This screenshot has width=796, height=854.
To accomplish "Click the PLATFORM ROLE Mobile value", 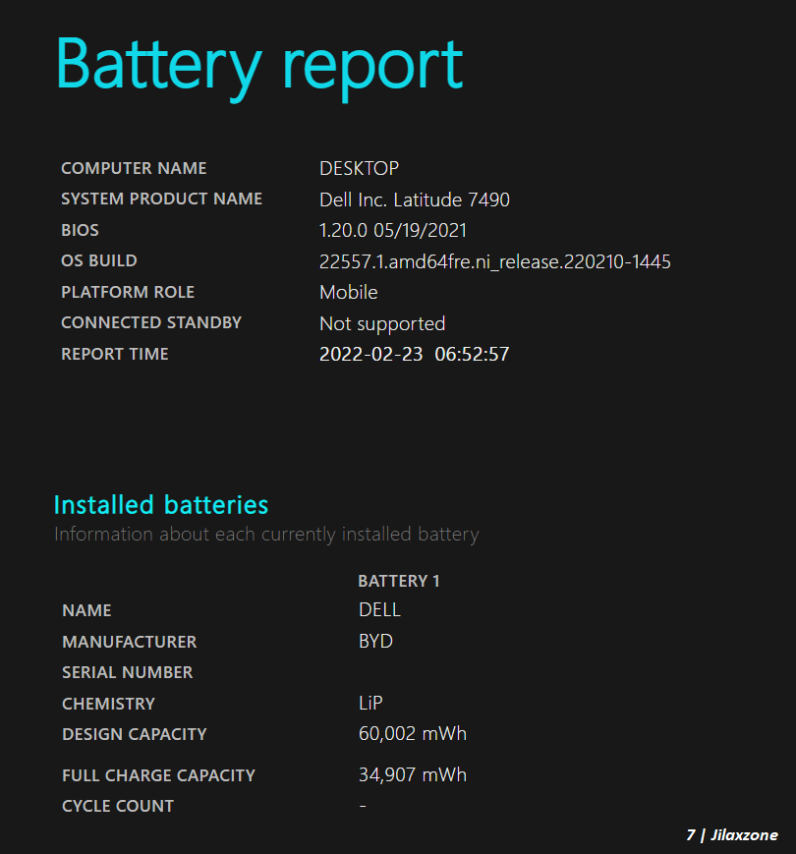I will click(x=349, y=293).
